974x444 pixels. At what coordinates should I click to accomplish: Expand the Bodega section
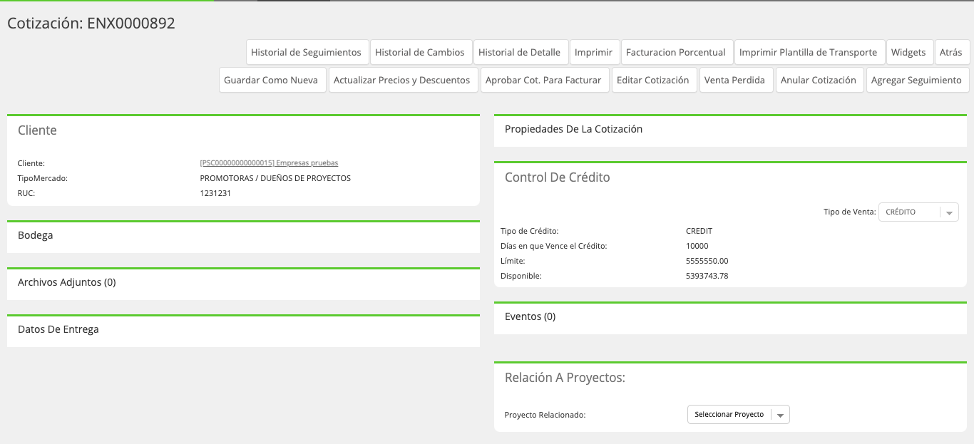243,236
